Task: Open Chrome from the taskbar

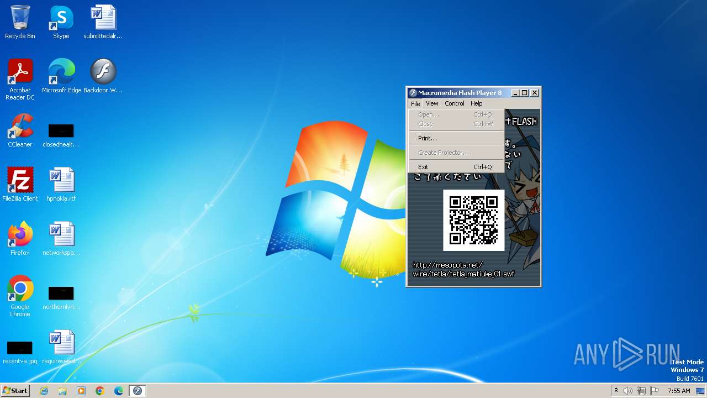Action: (100, 391)
